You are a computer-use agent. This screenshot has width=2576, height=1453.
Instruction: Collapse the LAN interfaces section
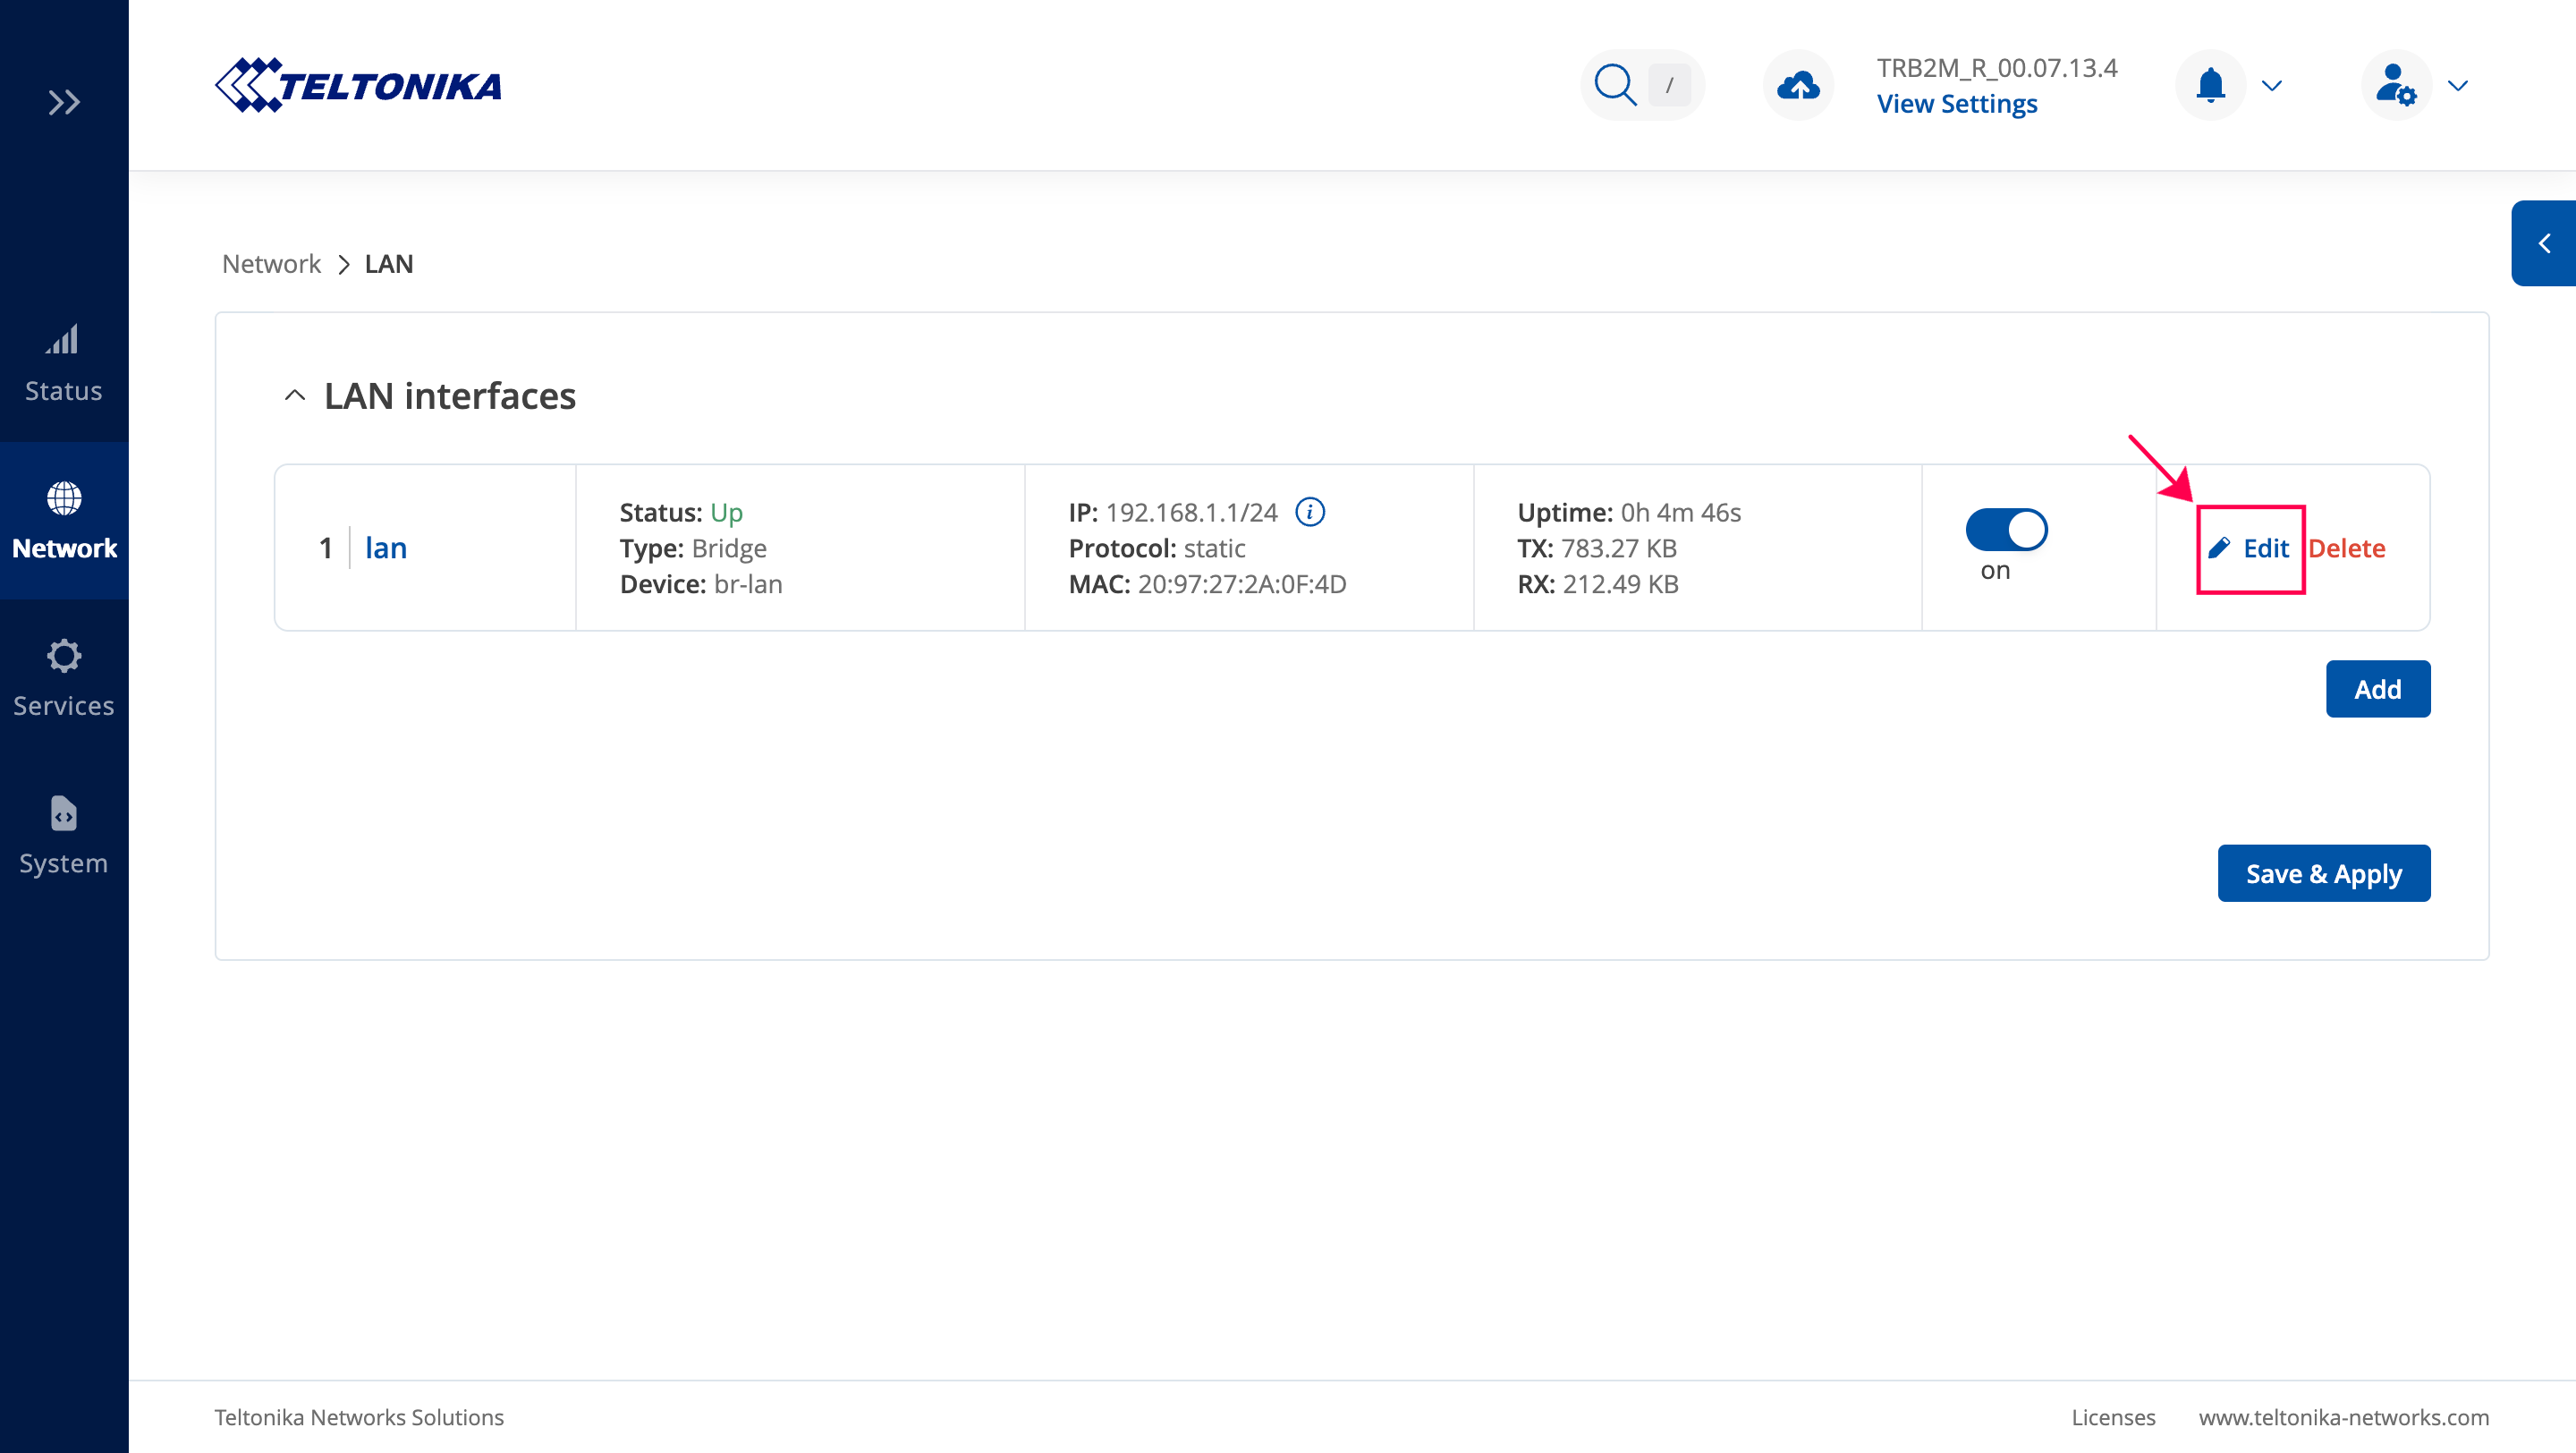pyautogui.click(x=295, y=396)
